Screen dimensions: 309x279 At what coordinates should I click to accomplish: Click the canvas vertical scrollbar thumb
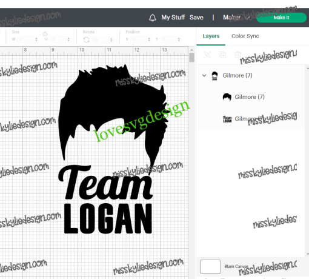pyautogui.click(x=191, y=58)
